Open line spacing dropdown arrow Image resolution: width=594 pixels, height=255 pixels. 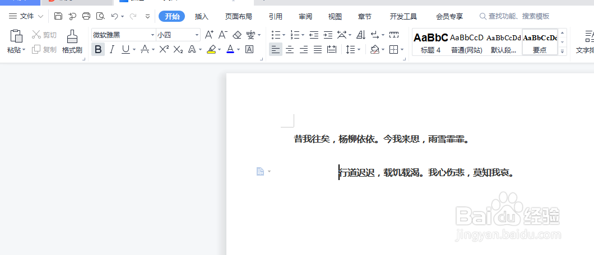[359, 49]
